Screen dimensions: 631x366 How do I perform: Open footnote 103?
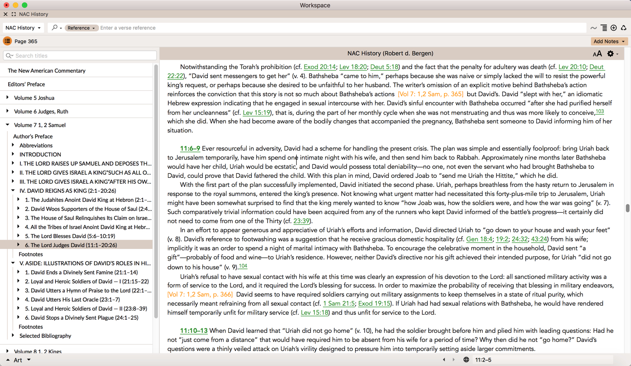pos(600,111)
